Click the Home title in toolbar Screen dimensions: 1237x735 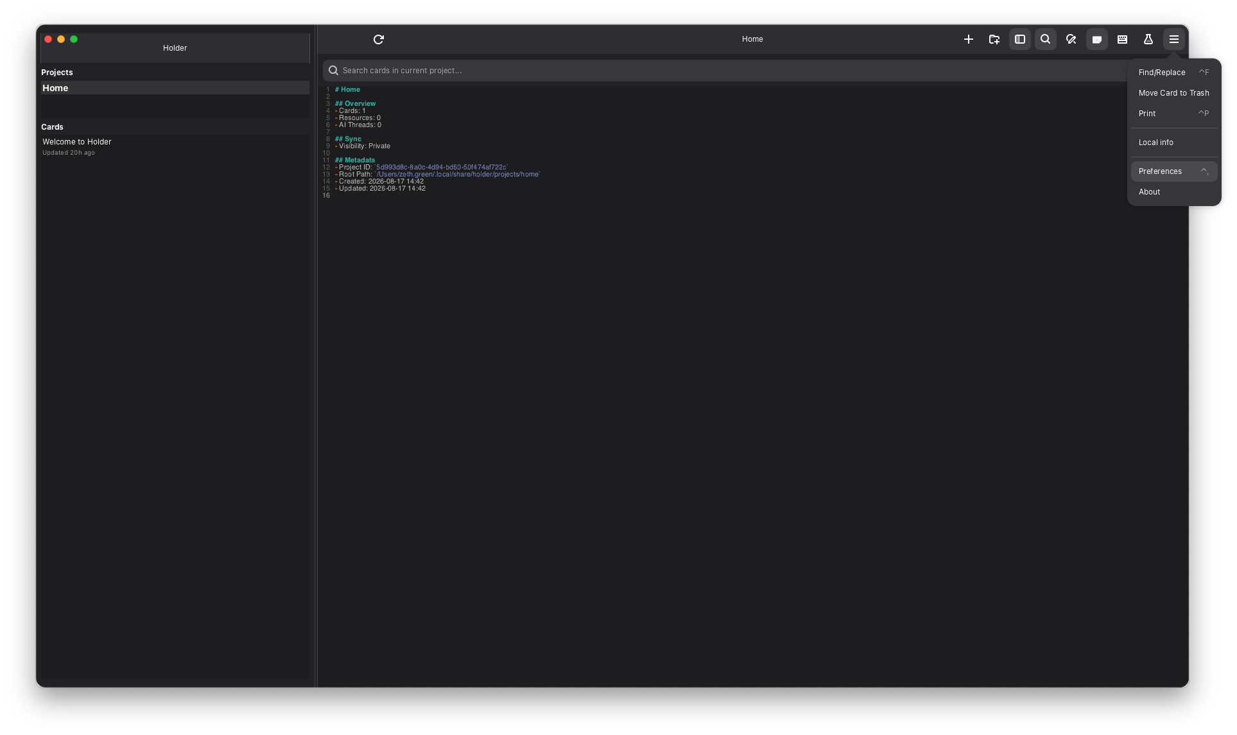point(752,39)
